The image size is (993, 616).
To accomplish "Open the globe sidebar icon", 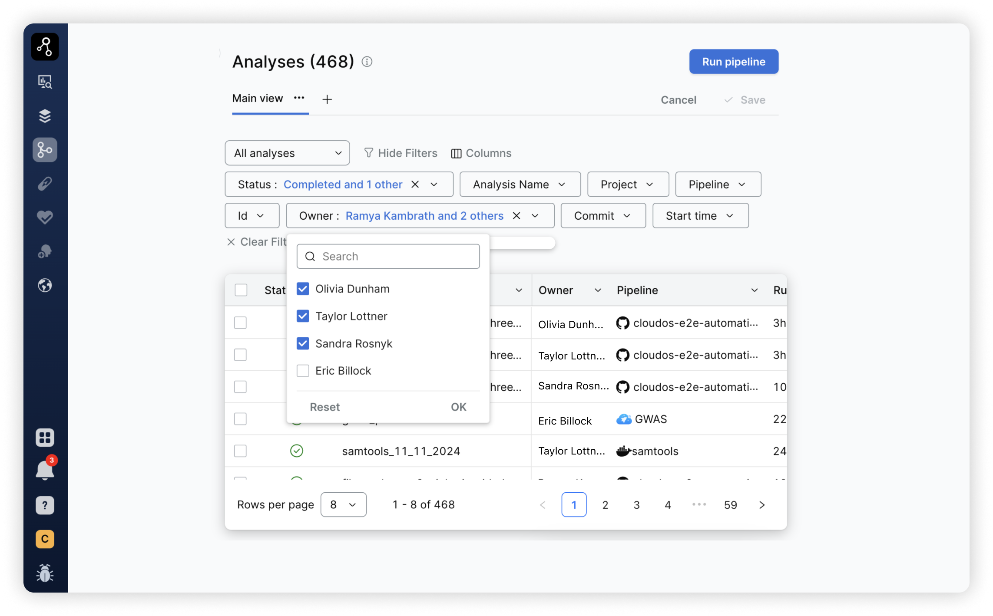I will tap(45, 285).
